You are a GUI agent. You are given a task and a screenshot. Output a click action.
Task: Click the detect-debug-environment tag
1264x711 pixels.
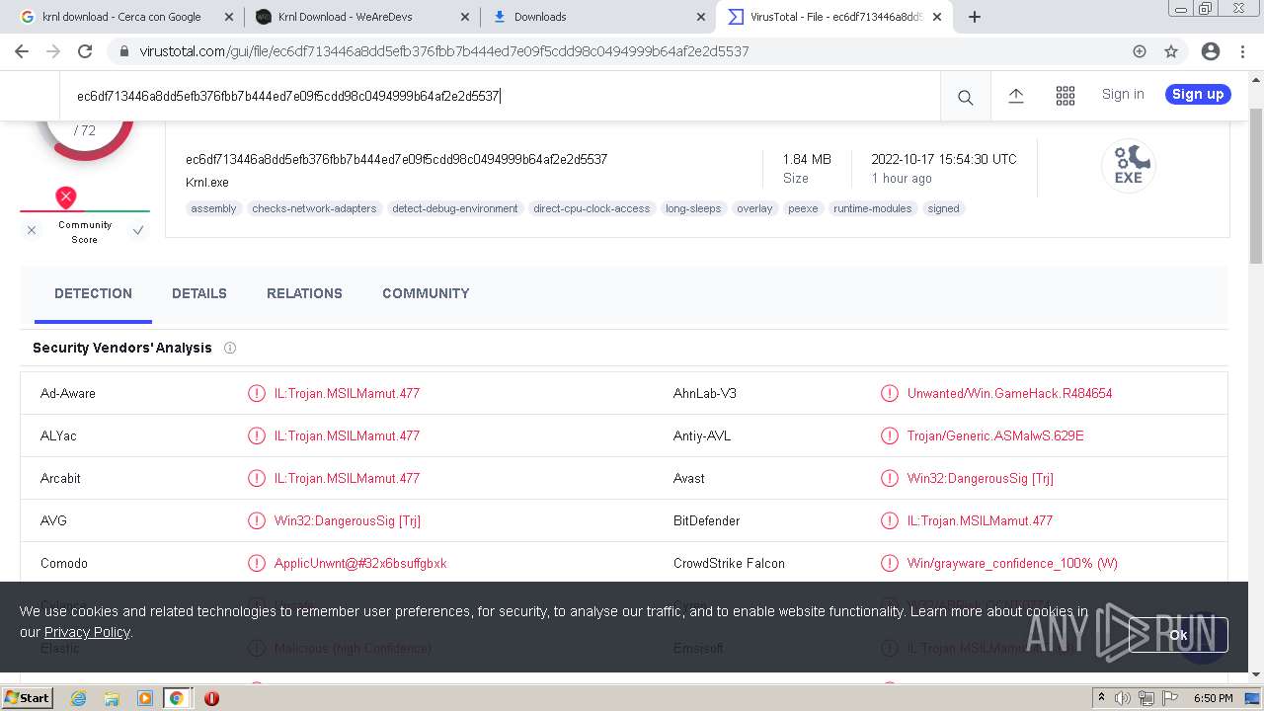pyautogui.click(x=455, y=208)
